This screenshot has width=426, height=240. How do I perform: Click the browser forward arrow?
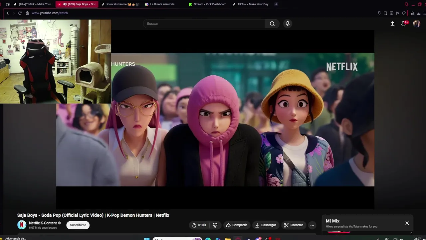point(14,13)
